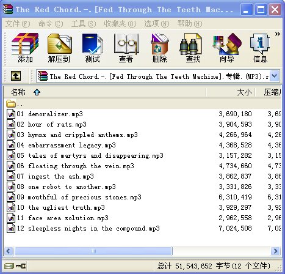The width and height of the screenshot is (285, 274).
Task: Click icon of 05 tales of martyrs file
Action: [11, 155]
